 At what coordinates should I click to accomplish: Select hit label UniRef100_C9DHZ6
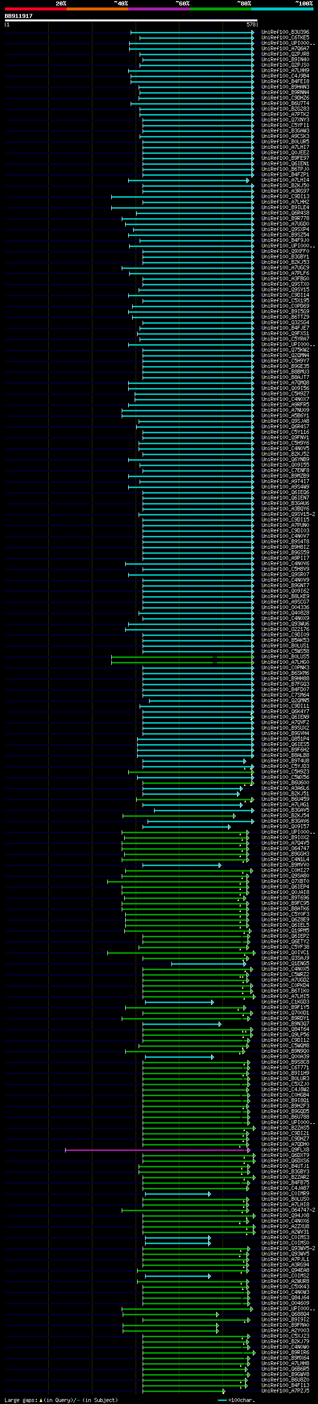285,98
